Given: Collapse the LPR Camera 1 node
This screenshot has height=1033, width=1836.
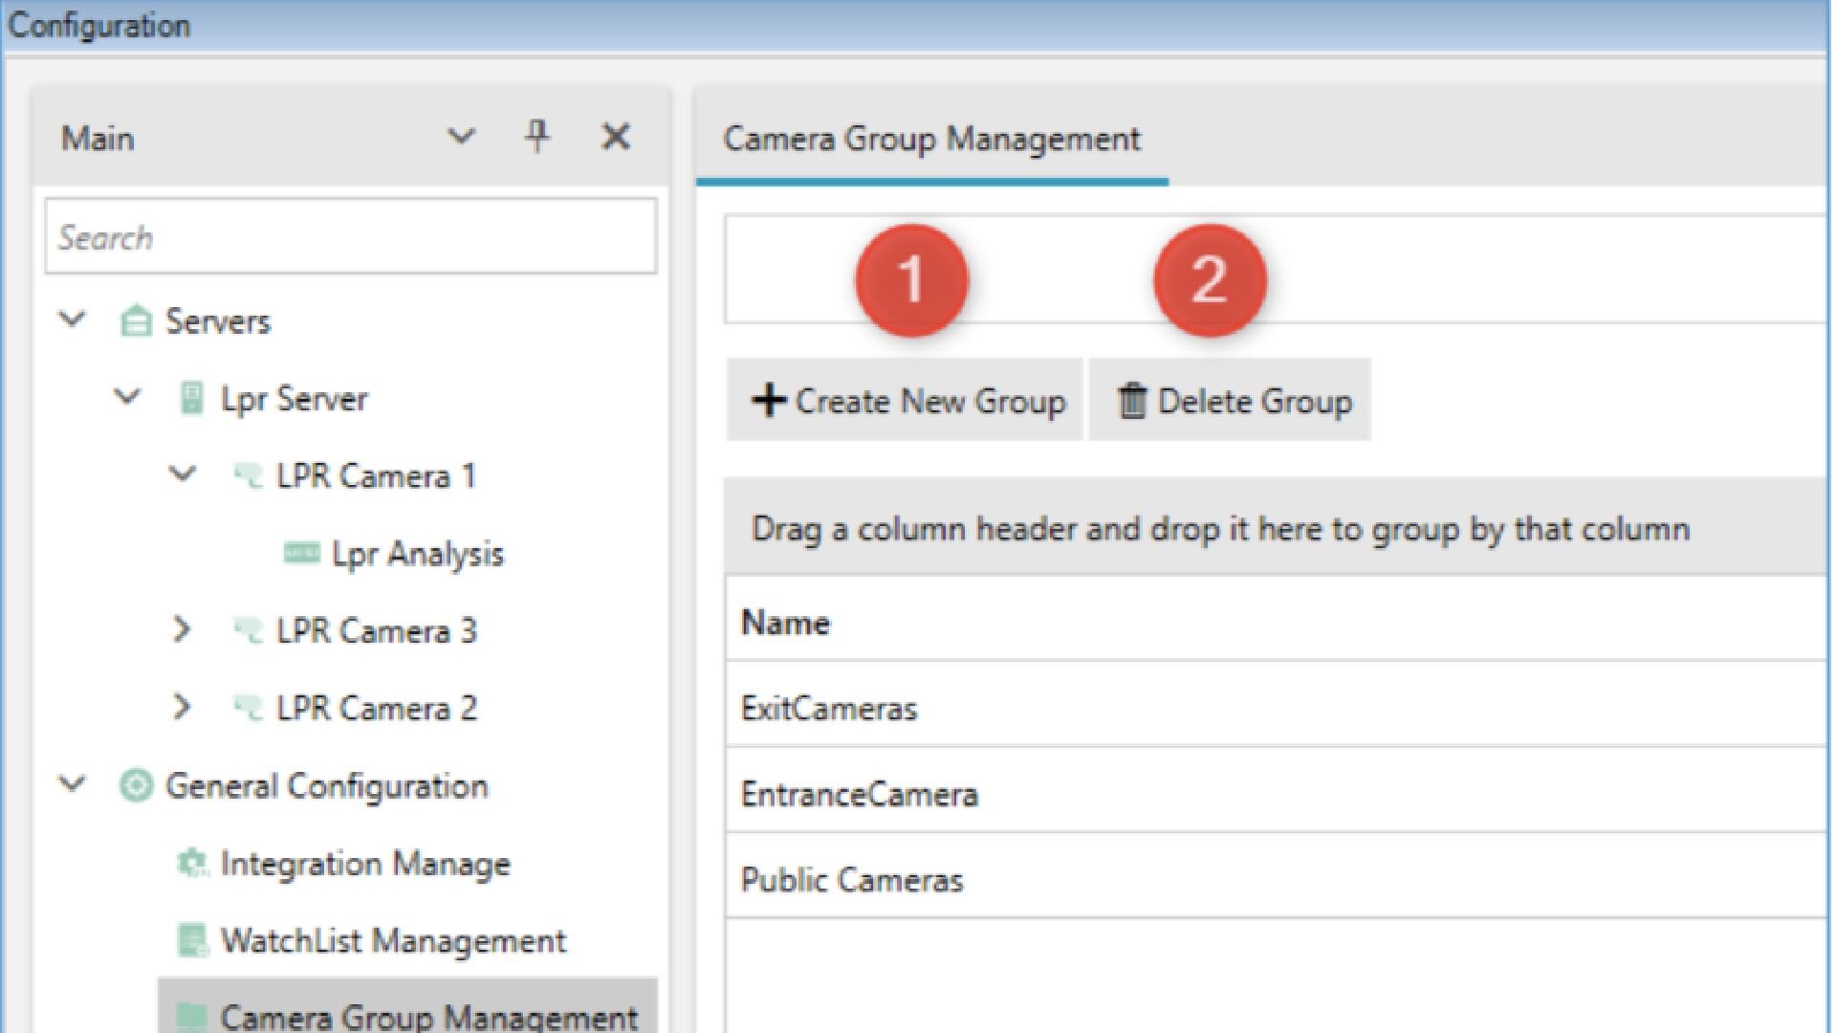Looking at the screenshot, I should tap(183, 473).
